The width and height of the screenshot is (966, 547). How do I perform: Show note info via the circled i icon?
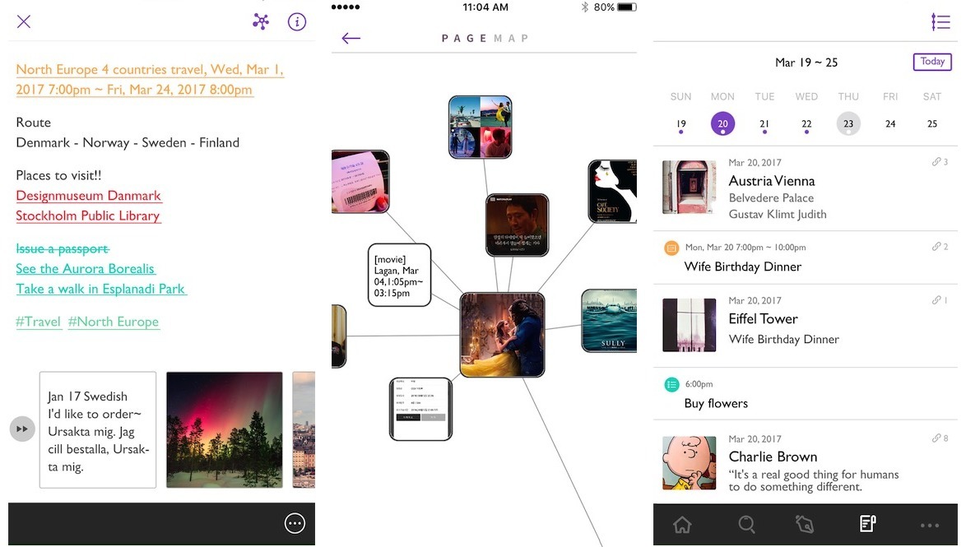pyautogui.click(x=297, y=22)
